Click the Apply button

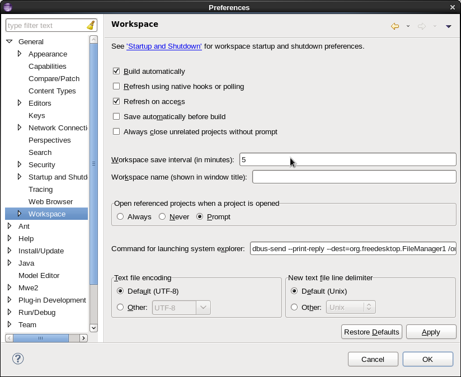click(x=431, y=332)
